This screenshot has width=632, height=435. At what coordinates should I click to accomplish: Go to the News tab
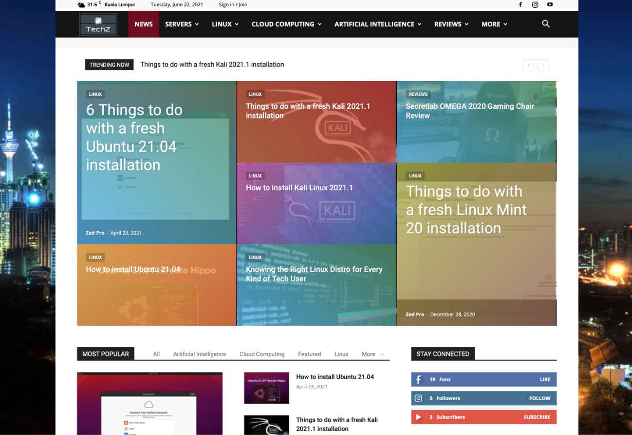[143, 24]
